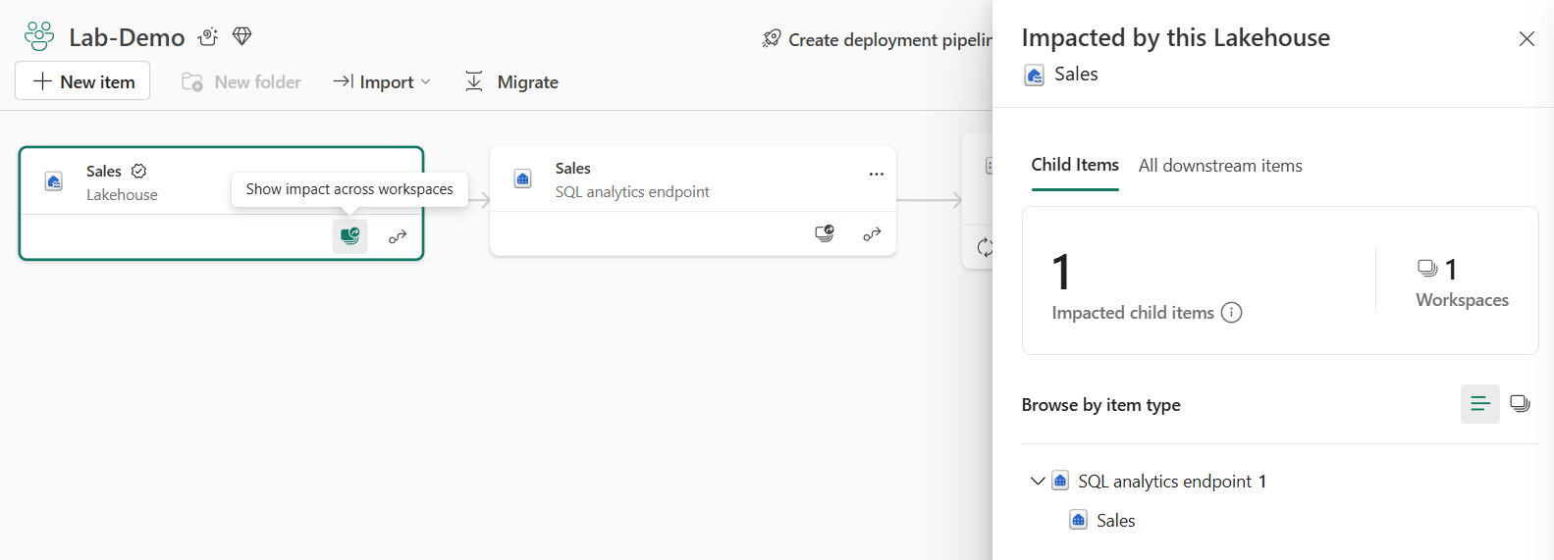This screenshot has width=1554, height=560.
Task: Click the lineage icon on Sales Lakehouse card
Action: tap(398, 236)
